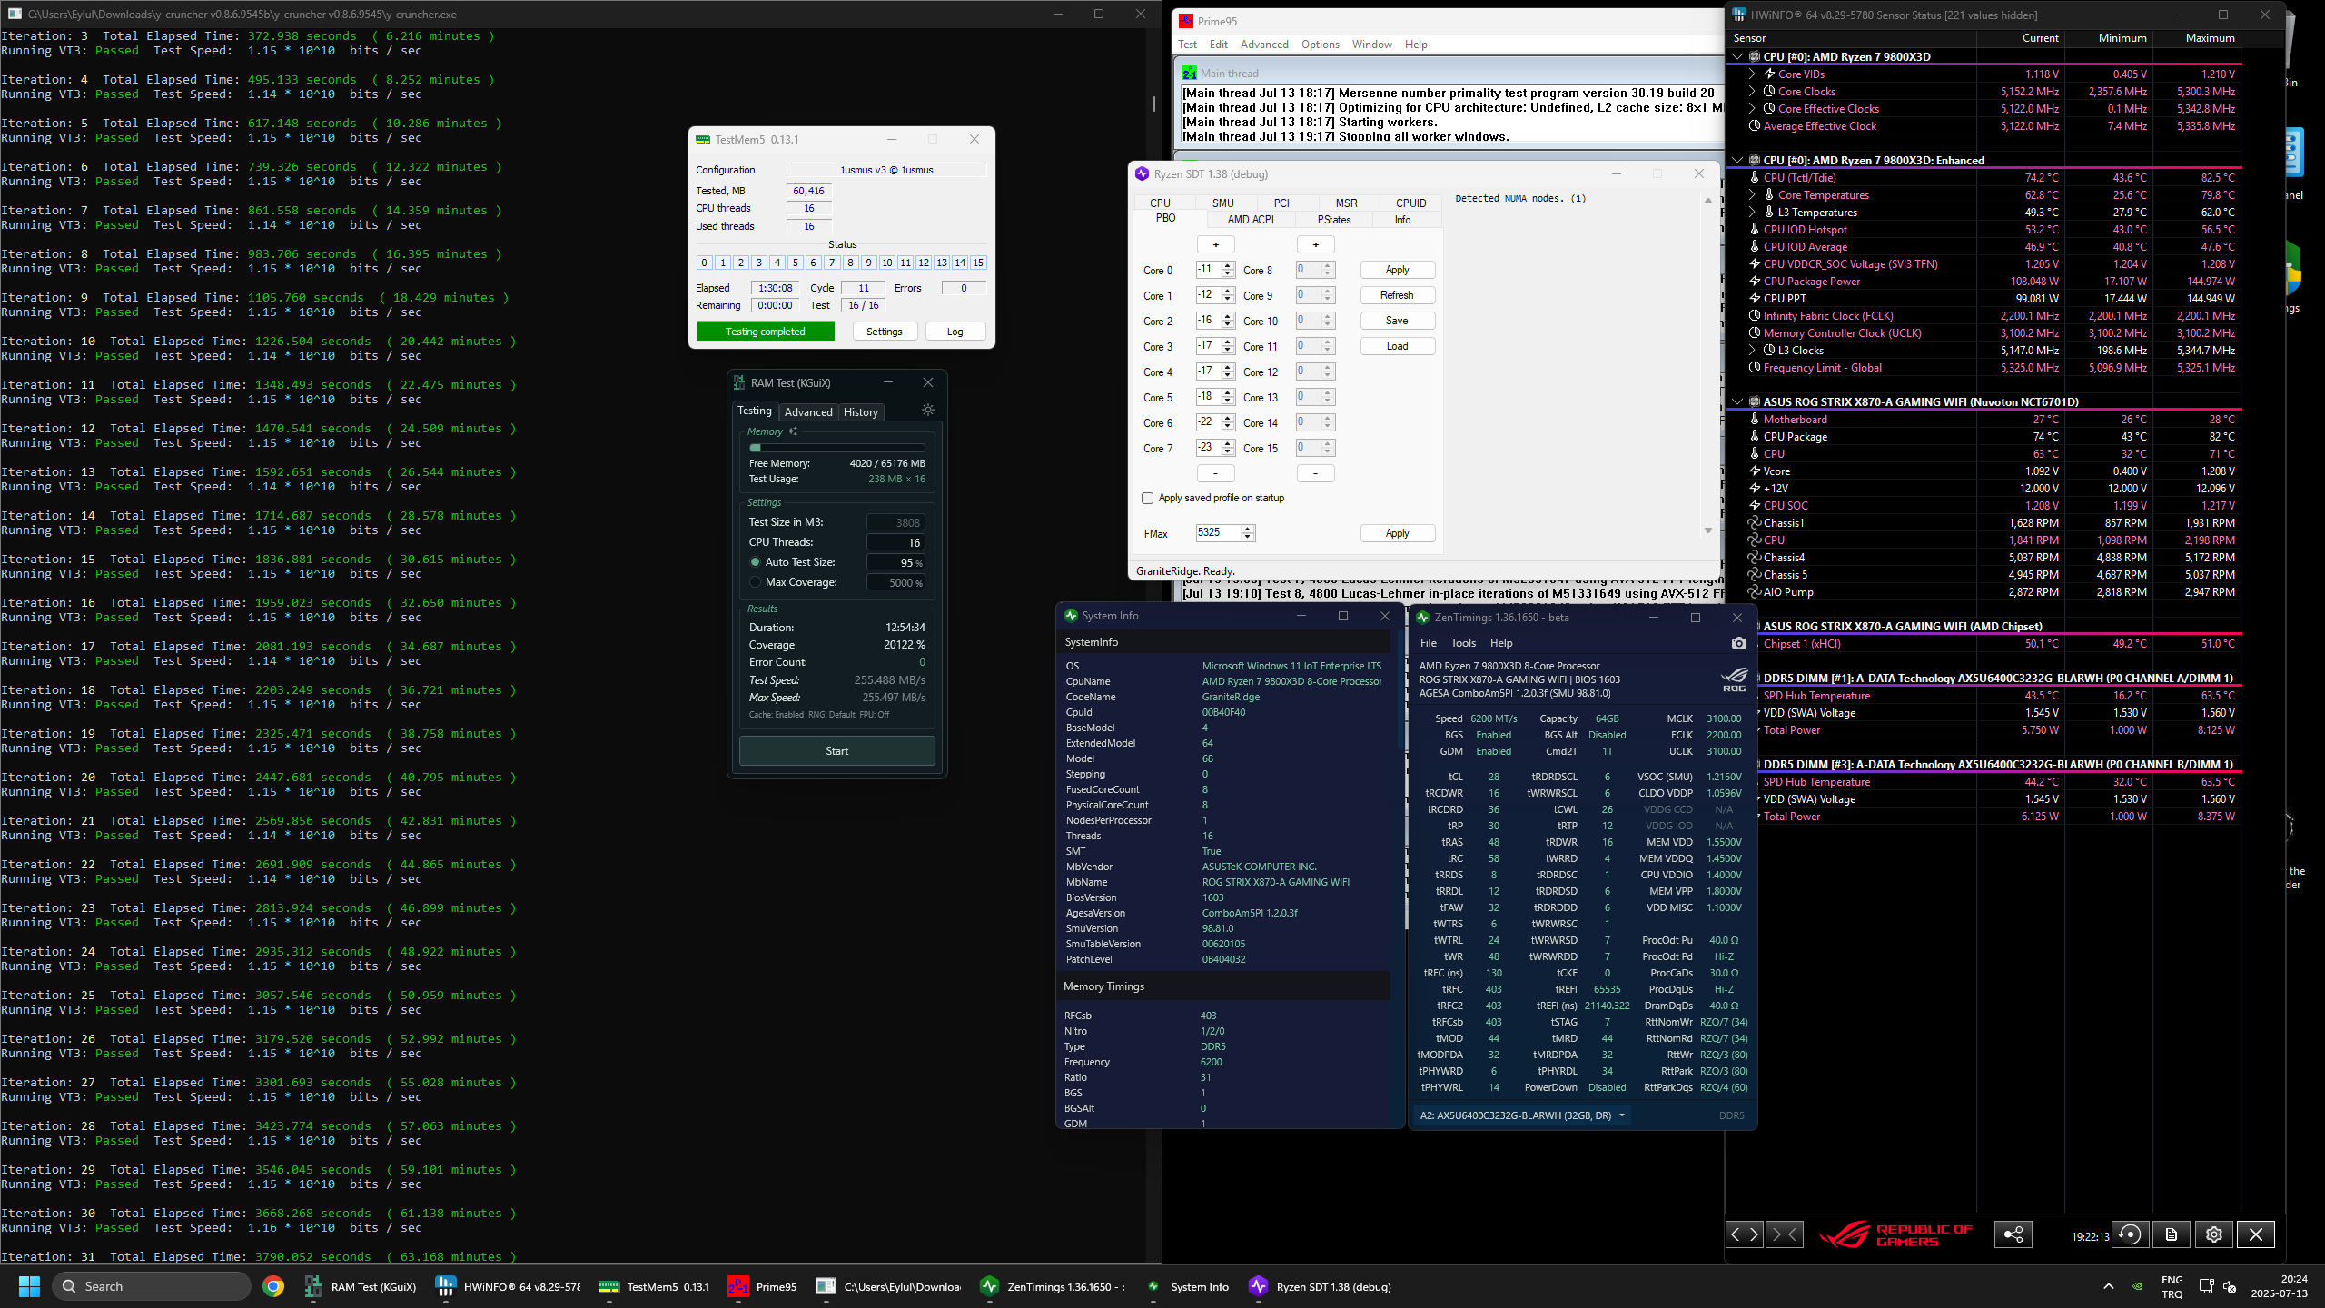Viewport: 2325px width, 1308px height.
Task: Open TestMem5 Settings button
Action: pos(884,332)
